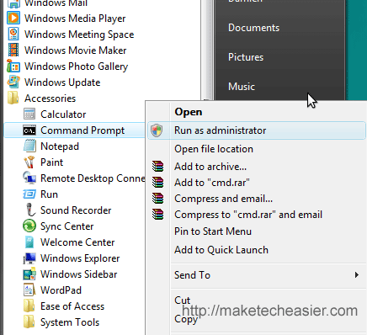This screenshot has width=367, height=335.
Task: Open Windows Movie Maker label
Action: pos(76,51)
